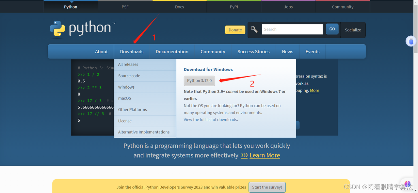The height and width of the screenshot is (193, 418).
Task: Click the yellow Donate button
Action: [235, 30]
